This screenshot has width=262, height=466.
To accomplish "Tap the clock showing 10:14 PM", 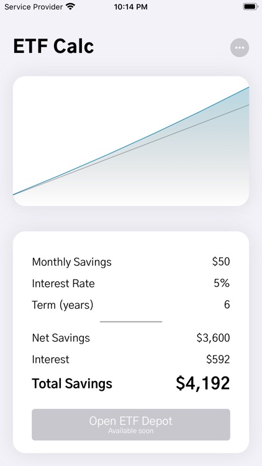I will pyautogui.click(x=131, y=7).
